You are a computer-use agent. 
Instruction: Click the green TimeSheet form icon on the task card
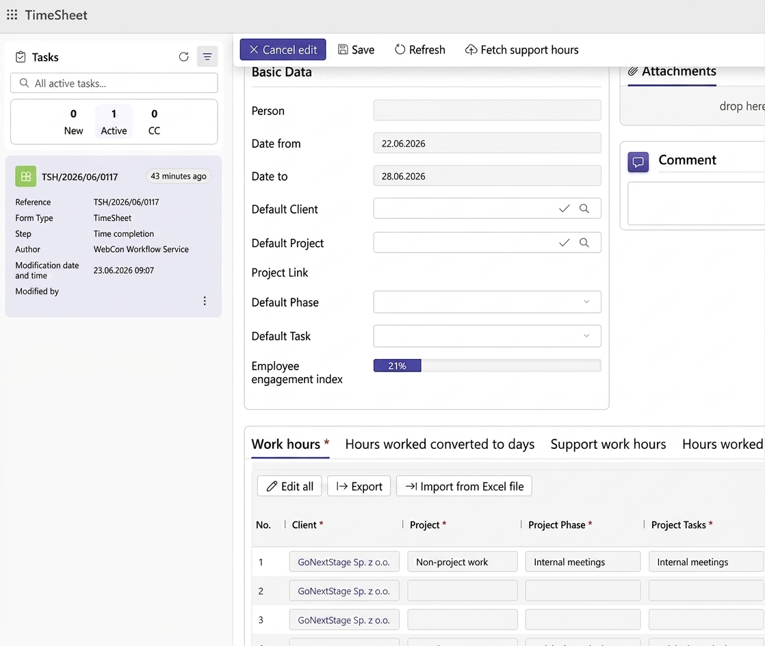click(x=26, y=177)
